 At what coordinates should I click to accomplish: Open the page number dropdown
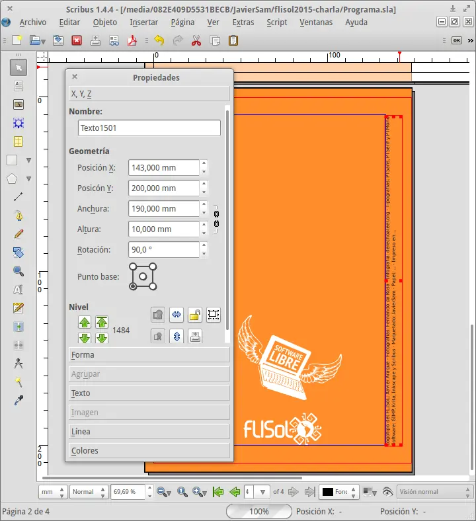tap(262, 491)
